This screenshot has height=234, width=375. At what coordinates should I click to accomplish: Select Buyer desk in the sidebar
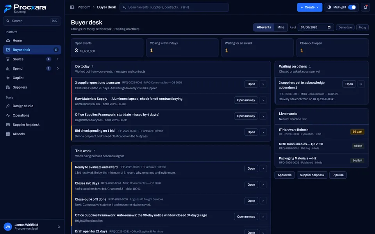click(x=32, y=50)
